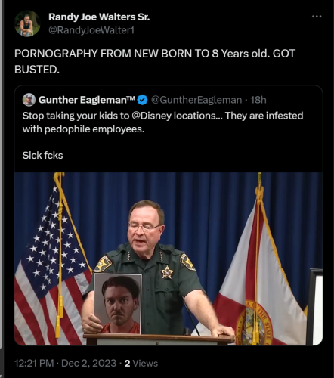Play the press conference video thumbnail
The image size is (334, 378).
point(169,259)
